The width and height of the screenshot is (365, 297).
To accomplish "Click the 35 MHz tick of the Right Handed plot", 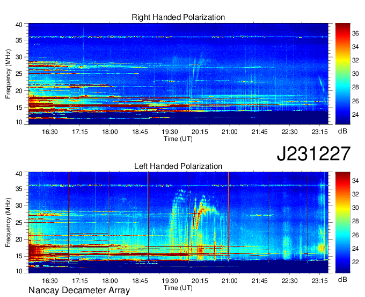I will (x=19, y=40).
